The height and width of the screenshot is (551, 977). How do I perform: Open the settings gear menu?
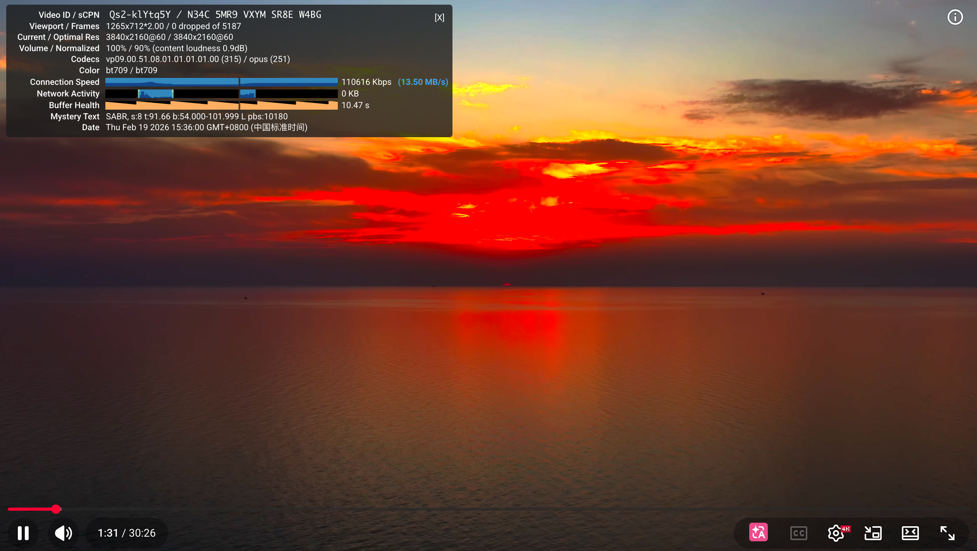(836, 534)
